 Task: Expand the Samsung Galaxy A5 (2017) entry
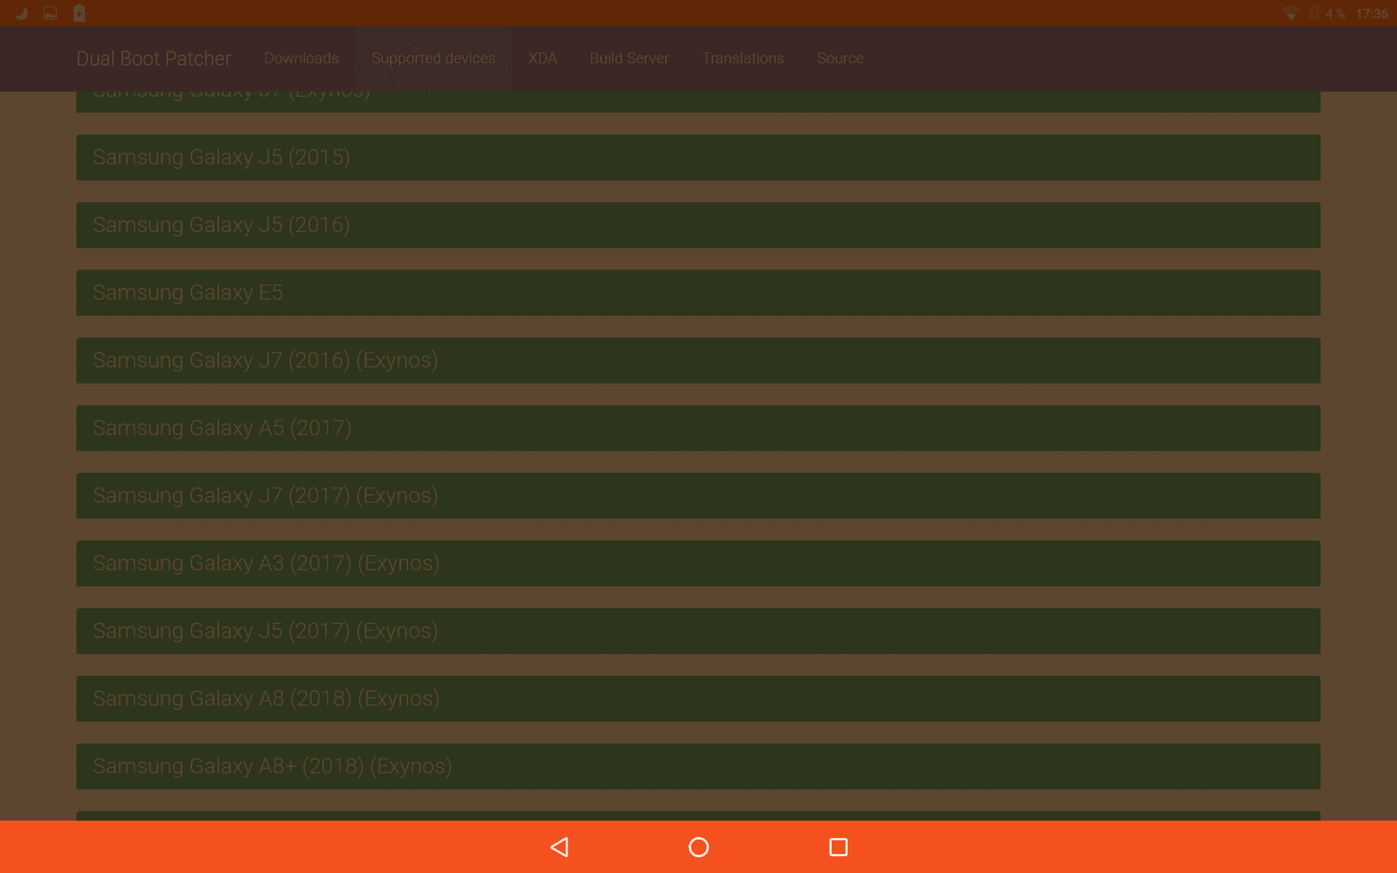click(x=698, y=428)
